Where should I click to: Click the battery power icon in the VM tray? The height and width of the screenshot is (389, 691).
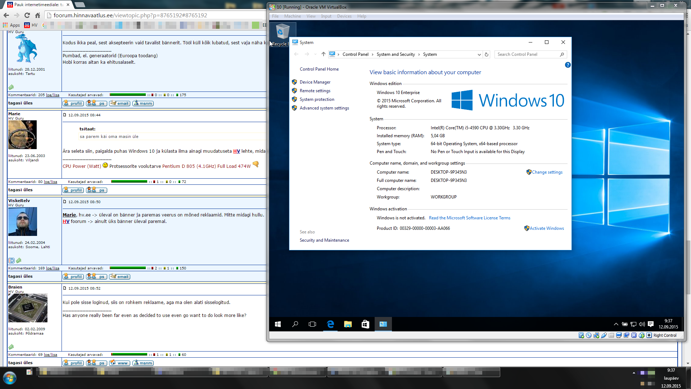click(625, 324)
